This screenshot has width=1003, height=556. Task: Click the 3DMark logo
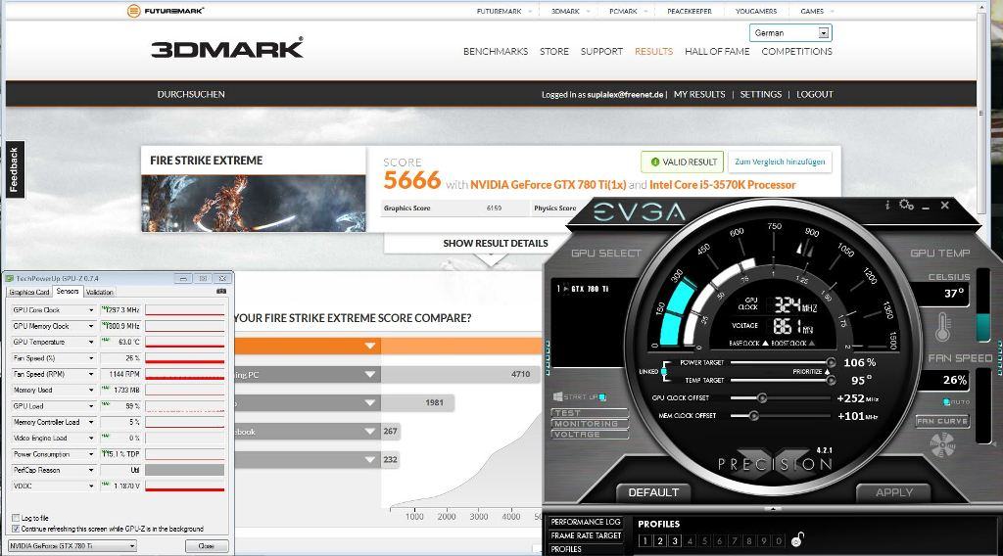point(227,49)
